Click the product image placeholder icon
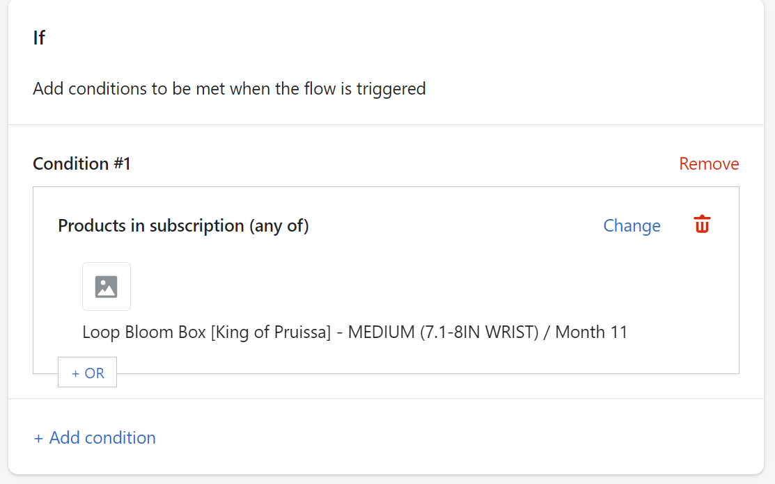 (106, 287)
